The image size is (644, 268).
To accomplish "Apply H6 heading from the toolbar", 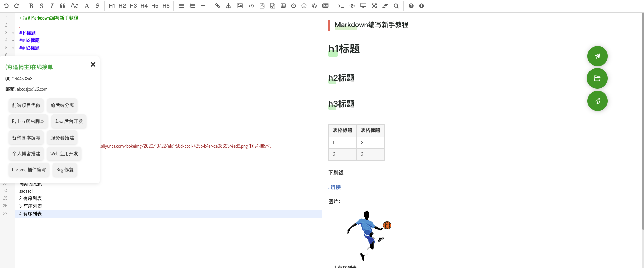I will tap(166, 6).
